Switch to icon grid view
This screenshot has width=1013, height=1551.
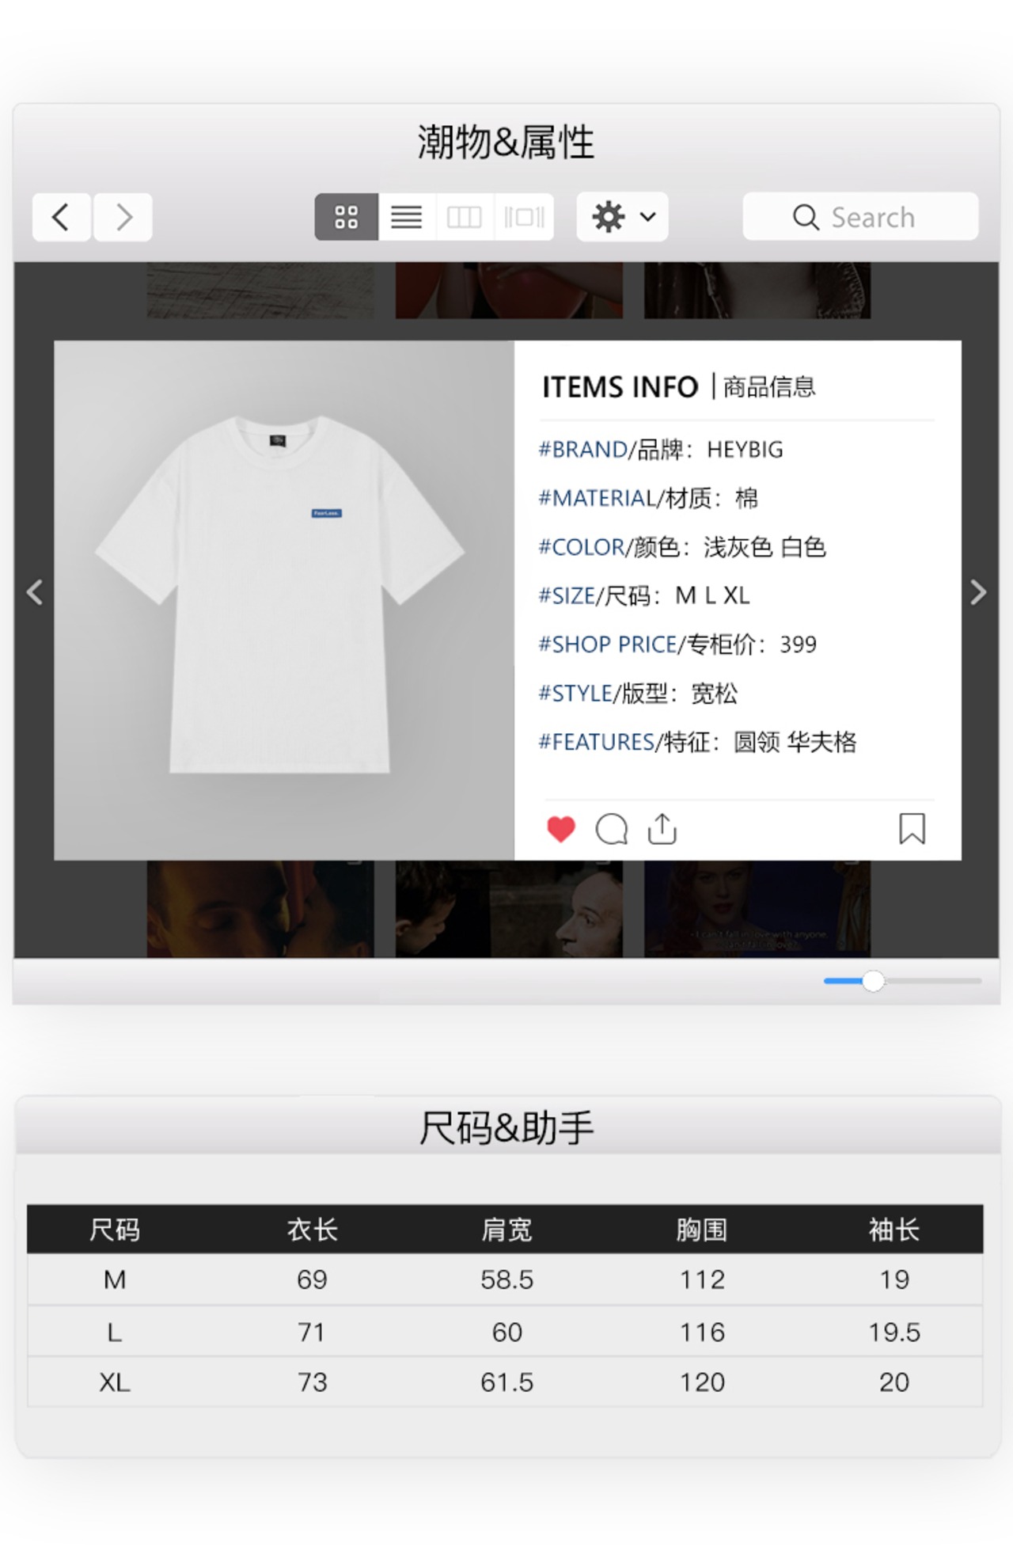pyautogui.click(x=347, y=217)
